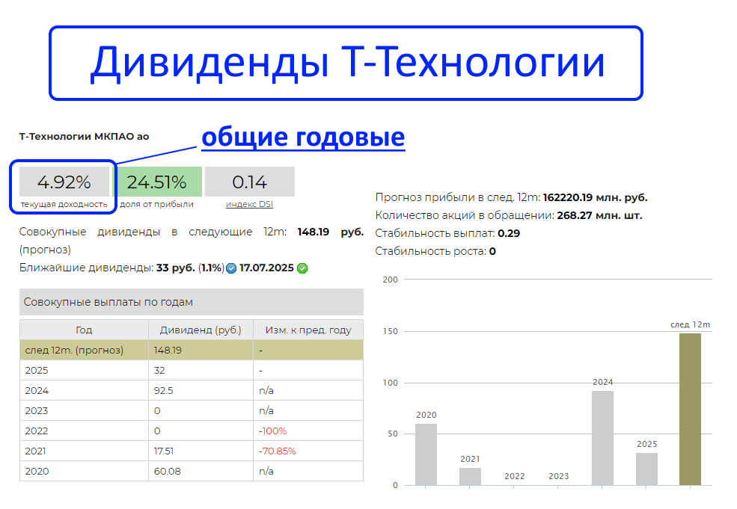
Task: Click the Т-Технологии МКПАО ао company name
Action: (84, 137)
